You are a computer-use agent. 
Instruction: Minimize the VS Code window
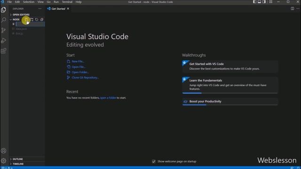[x=278, y=2]
